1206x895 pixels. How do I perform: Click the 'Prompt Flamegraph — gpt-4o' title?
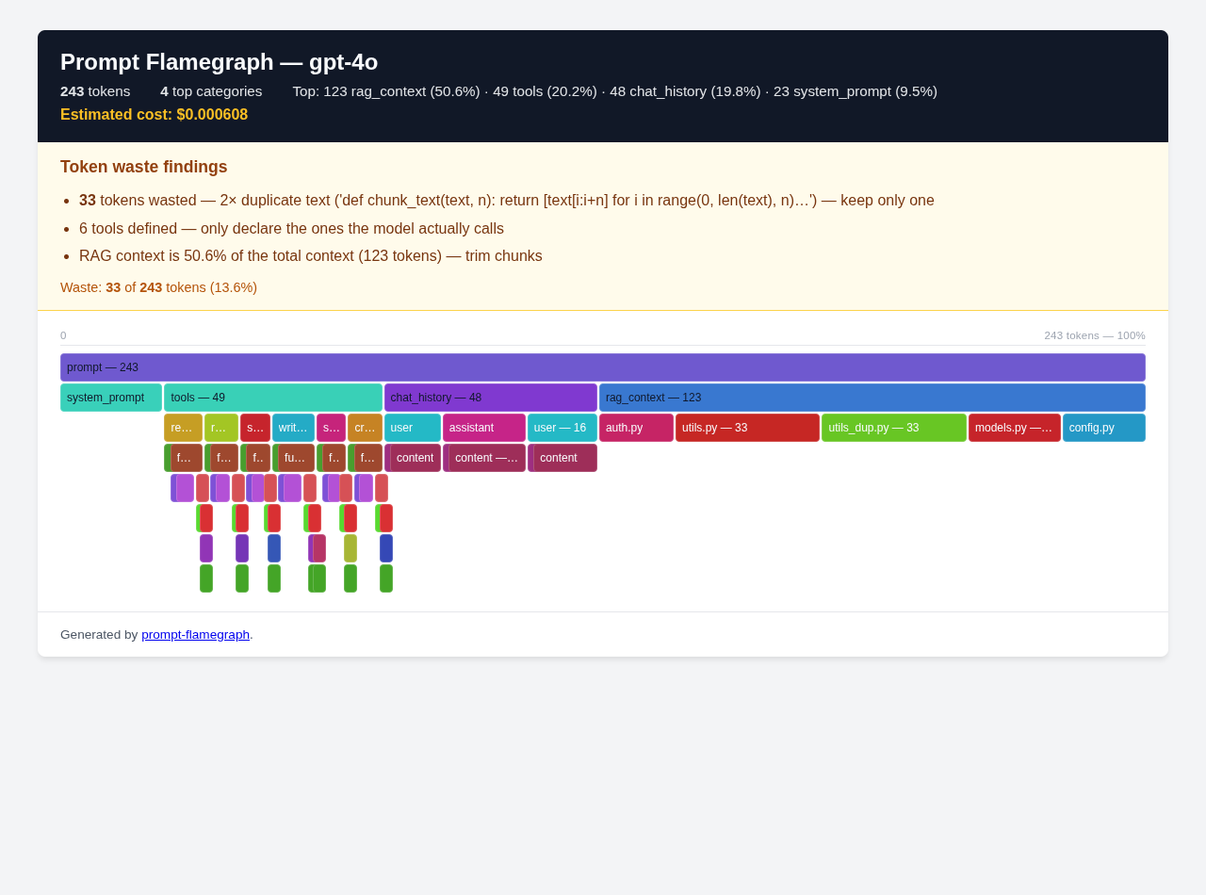point(219,62)
